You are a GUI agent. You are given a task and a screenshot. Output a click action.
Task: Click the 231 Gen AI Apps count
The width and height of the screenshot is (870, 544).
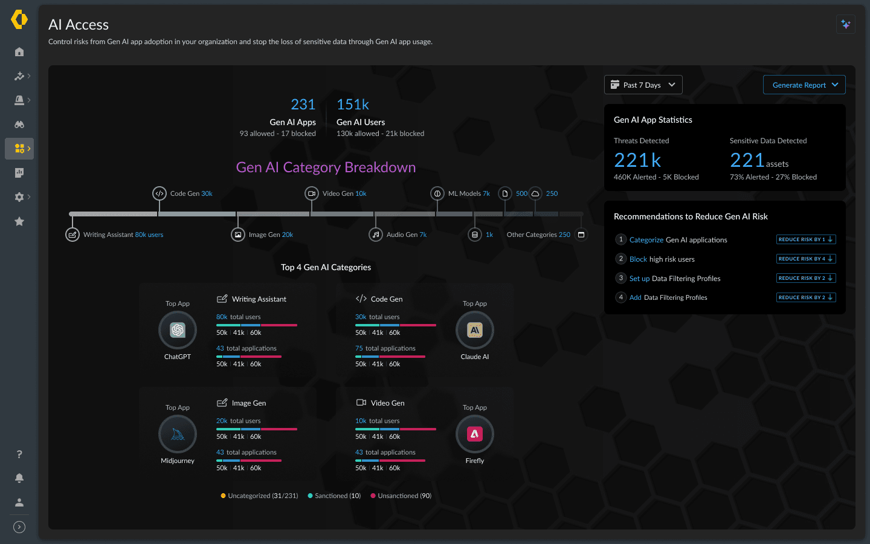(303, 105)
